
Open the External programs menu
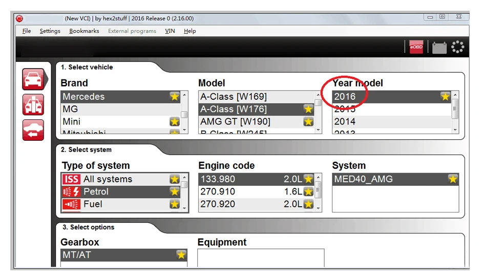coord(132,31)
